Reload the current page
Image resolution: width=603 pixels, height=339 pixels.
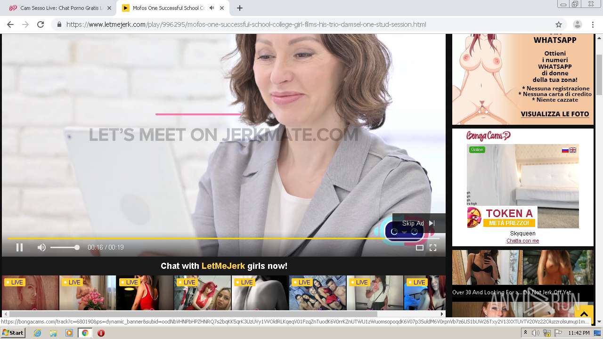[x=41, y=24]
